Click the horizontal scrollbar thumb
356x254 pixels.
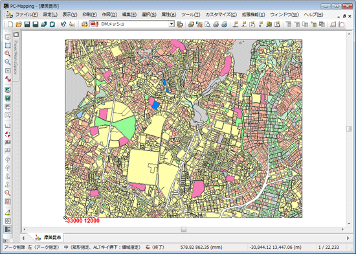184,229
